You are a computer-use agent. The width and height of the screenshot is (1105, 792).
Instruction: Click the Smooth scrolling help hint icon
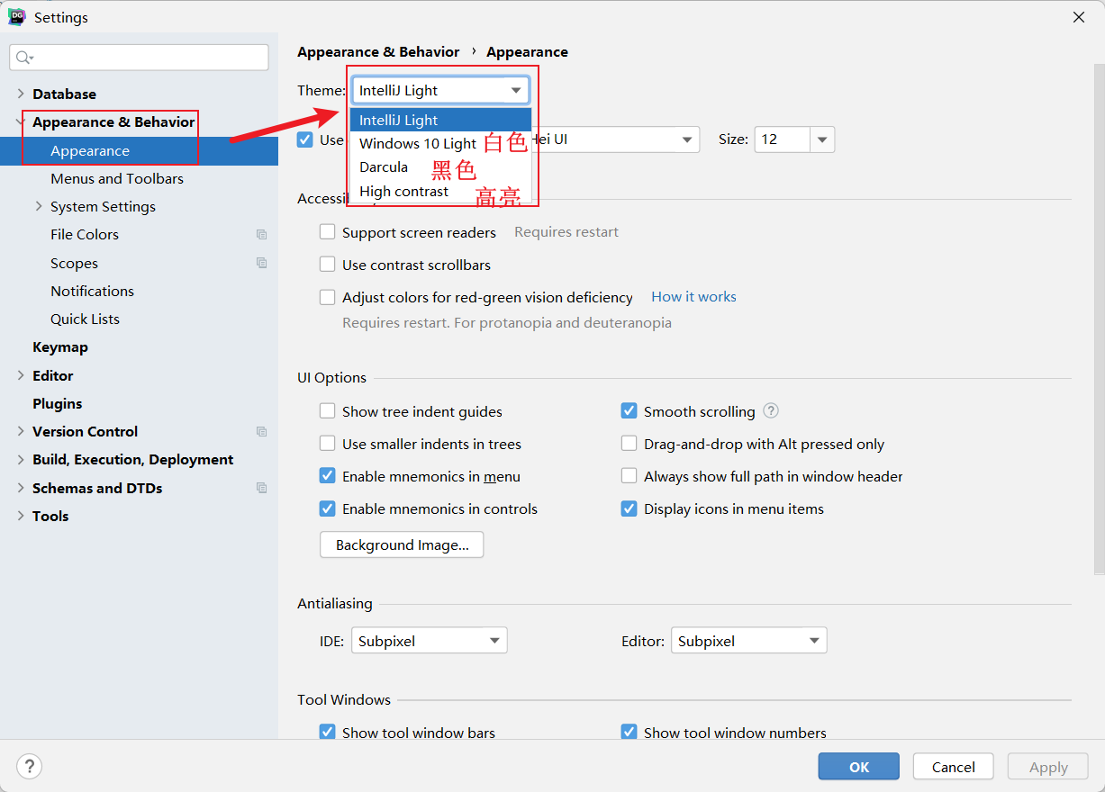[x=771, y=410]
